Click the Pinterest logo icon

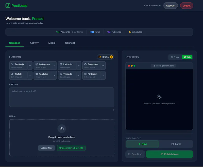[86, 74]
